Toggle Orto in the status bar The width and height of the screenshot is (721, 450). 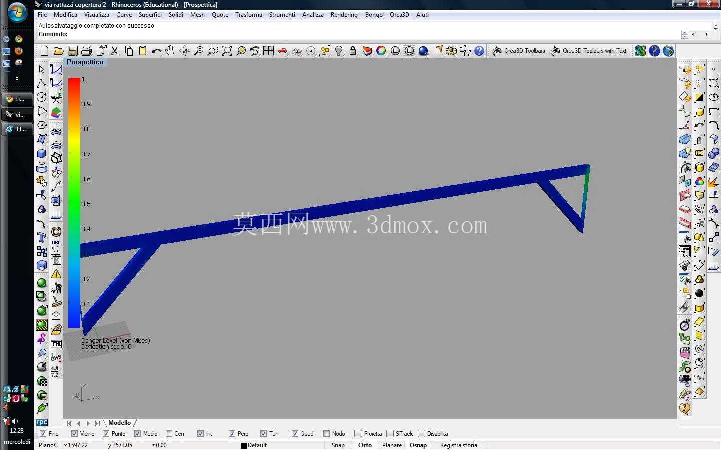point(365,445)
